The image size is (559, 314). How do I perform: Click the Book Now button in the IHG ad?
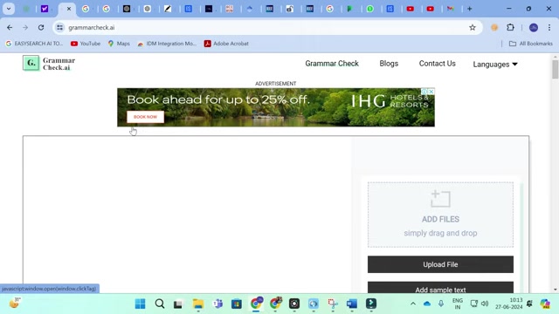tap(145, 117)
